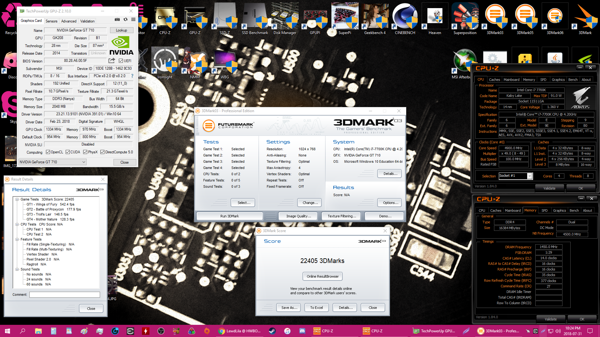The width and height of the screenshot is (600, 337).
Task: Open the CPU-Z desktop shortcut
Action: pyautogui.click(x=165, y=19)
